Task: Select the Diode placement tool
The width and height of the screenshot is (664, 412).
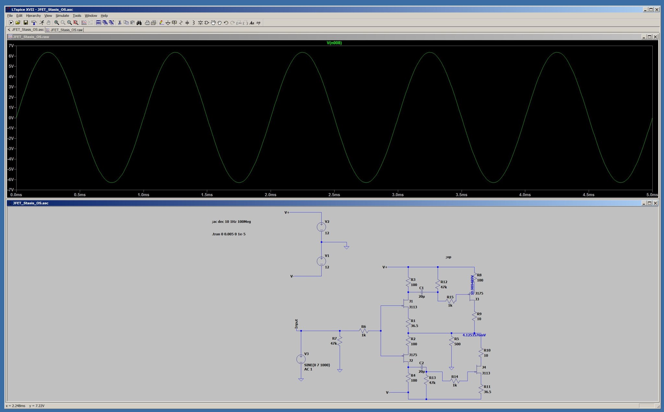Action: click(200, 23)
